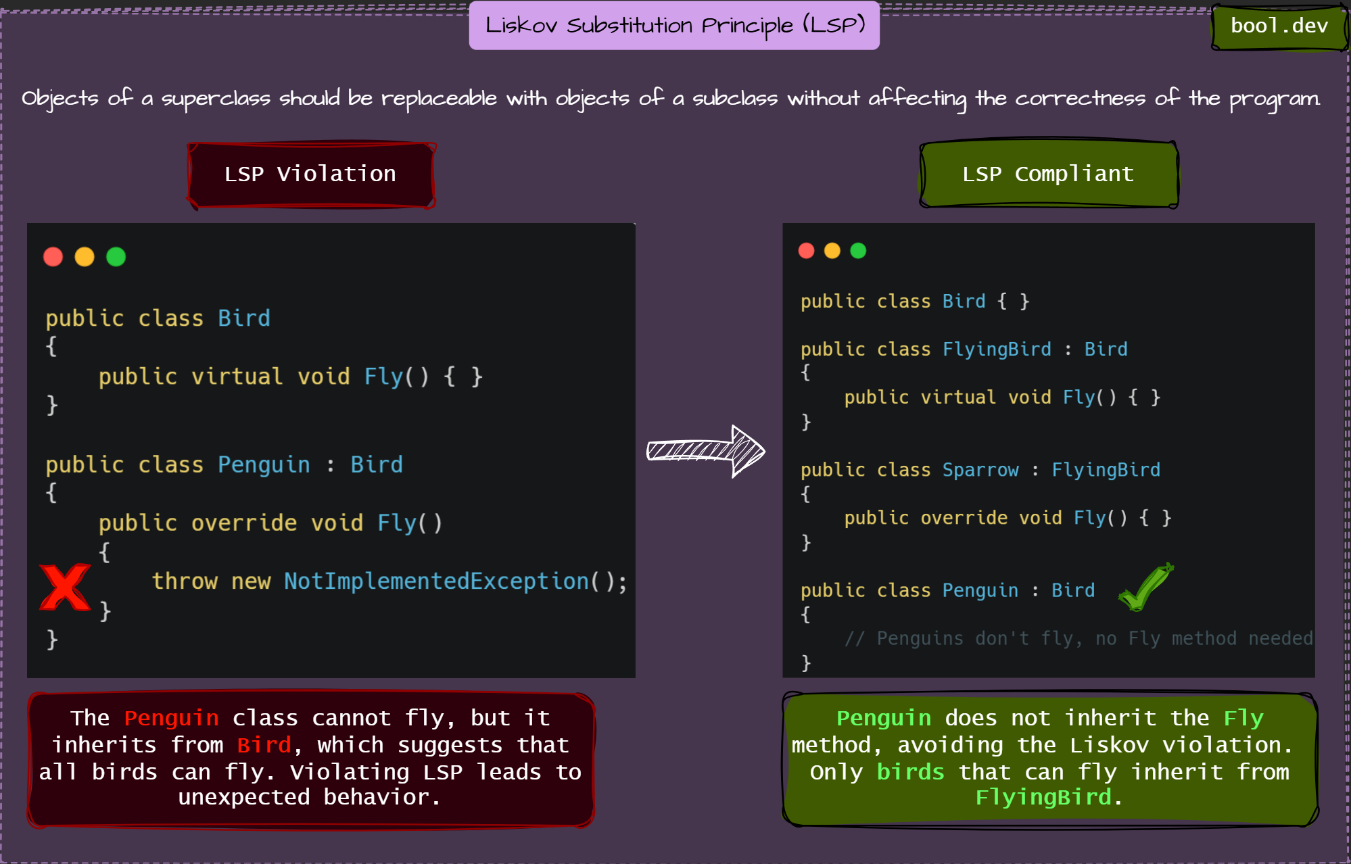Click 'unexpected behavior.' in the red explanation box
The image size is (1351, 864).
310,798
